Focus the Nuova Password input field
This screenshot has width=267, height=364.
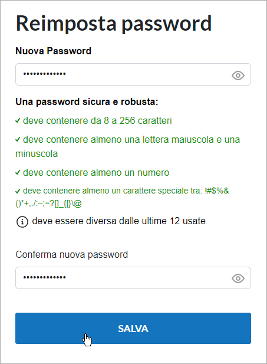tap(133, 74)
